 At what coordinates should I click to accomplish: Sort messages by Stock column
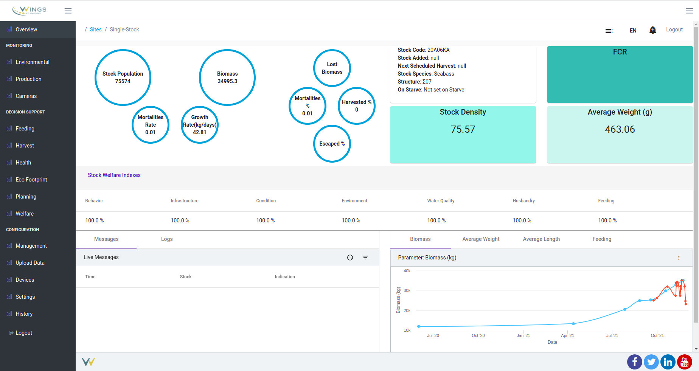186,277
